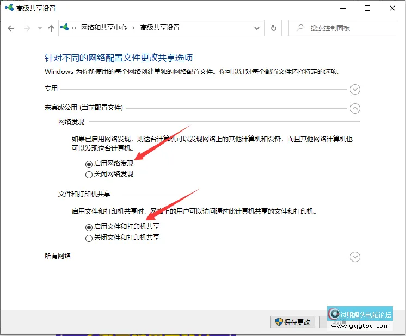Screen dimensions: 406x336
Task: Expand the 专用 profile section
Action: [x=355, y=89]
